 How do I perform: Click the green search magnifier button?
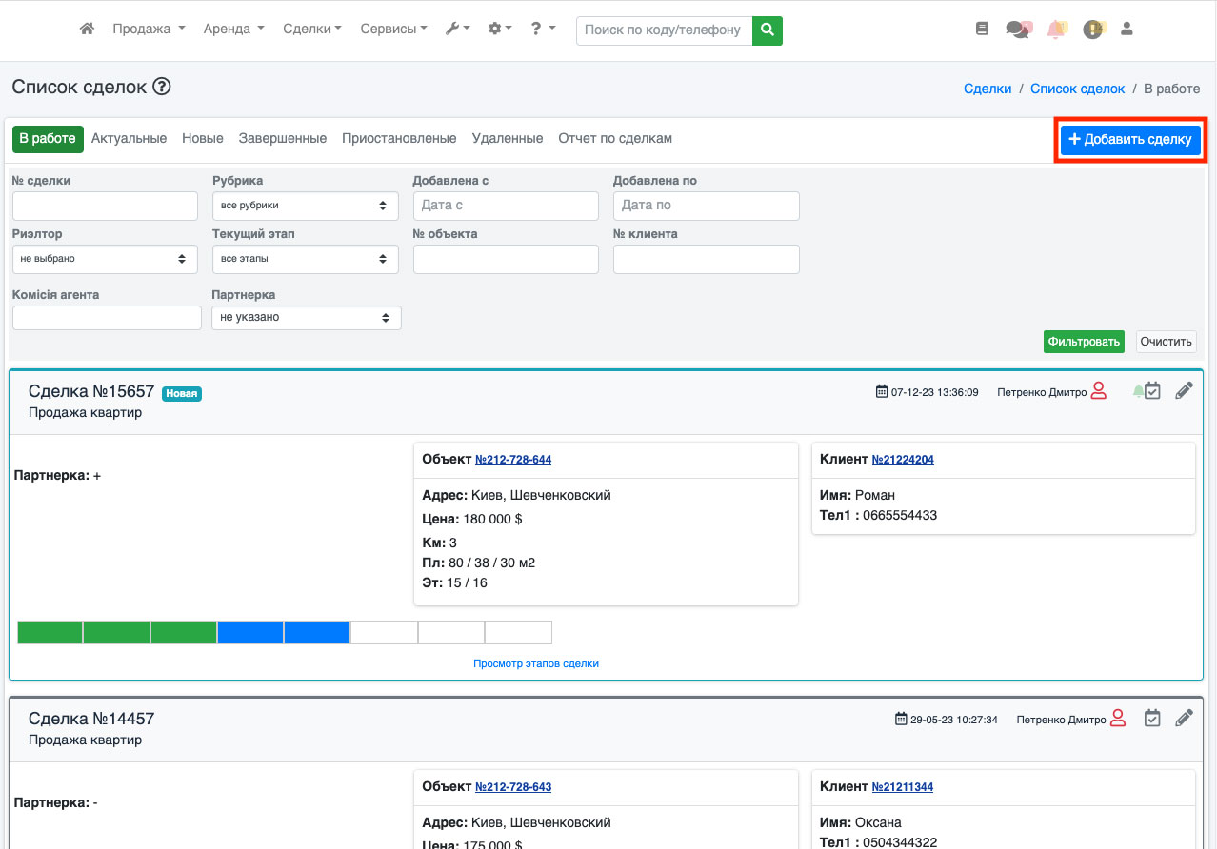(767, 30)
